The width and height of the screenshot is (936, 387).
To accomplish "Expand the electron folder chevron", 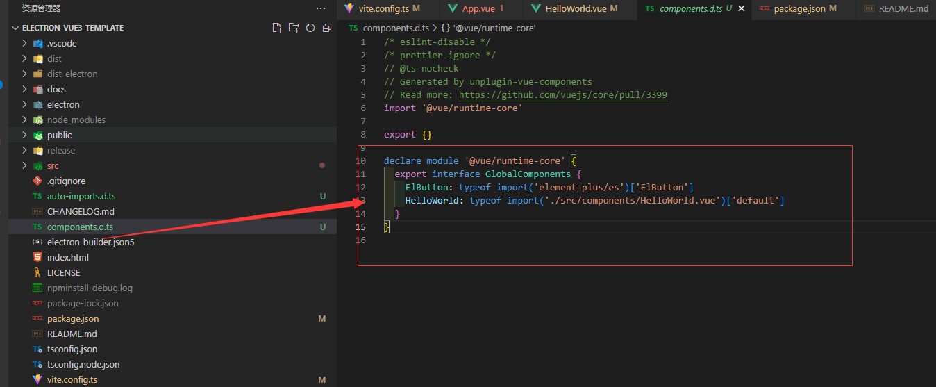I will [25, 104].
